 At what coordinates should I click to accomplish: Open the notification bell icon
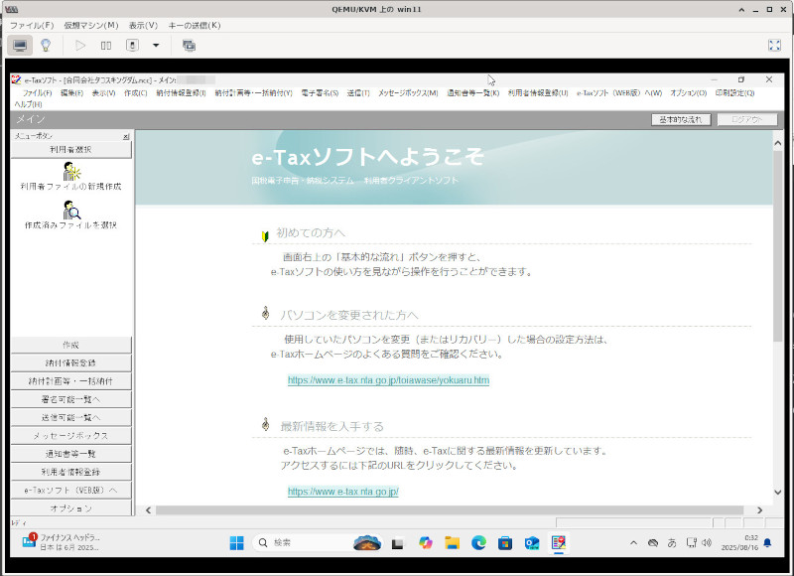767,543
